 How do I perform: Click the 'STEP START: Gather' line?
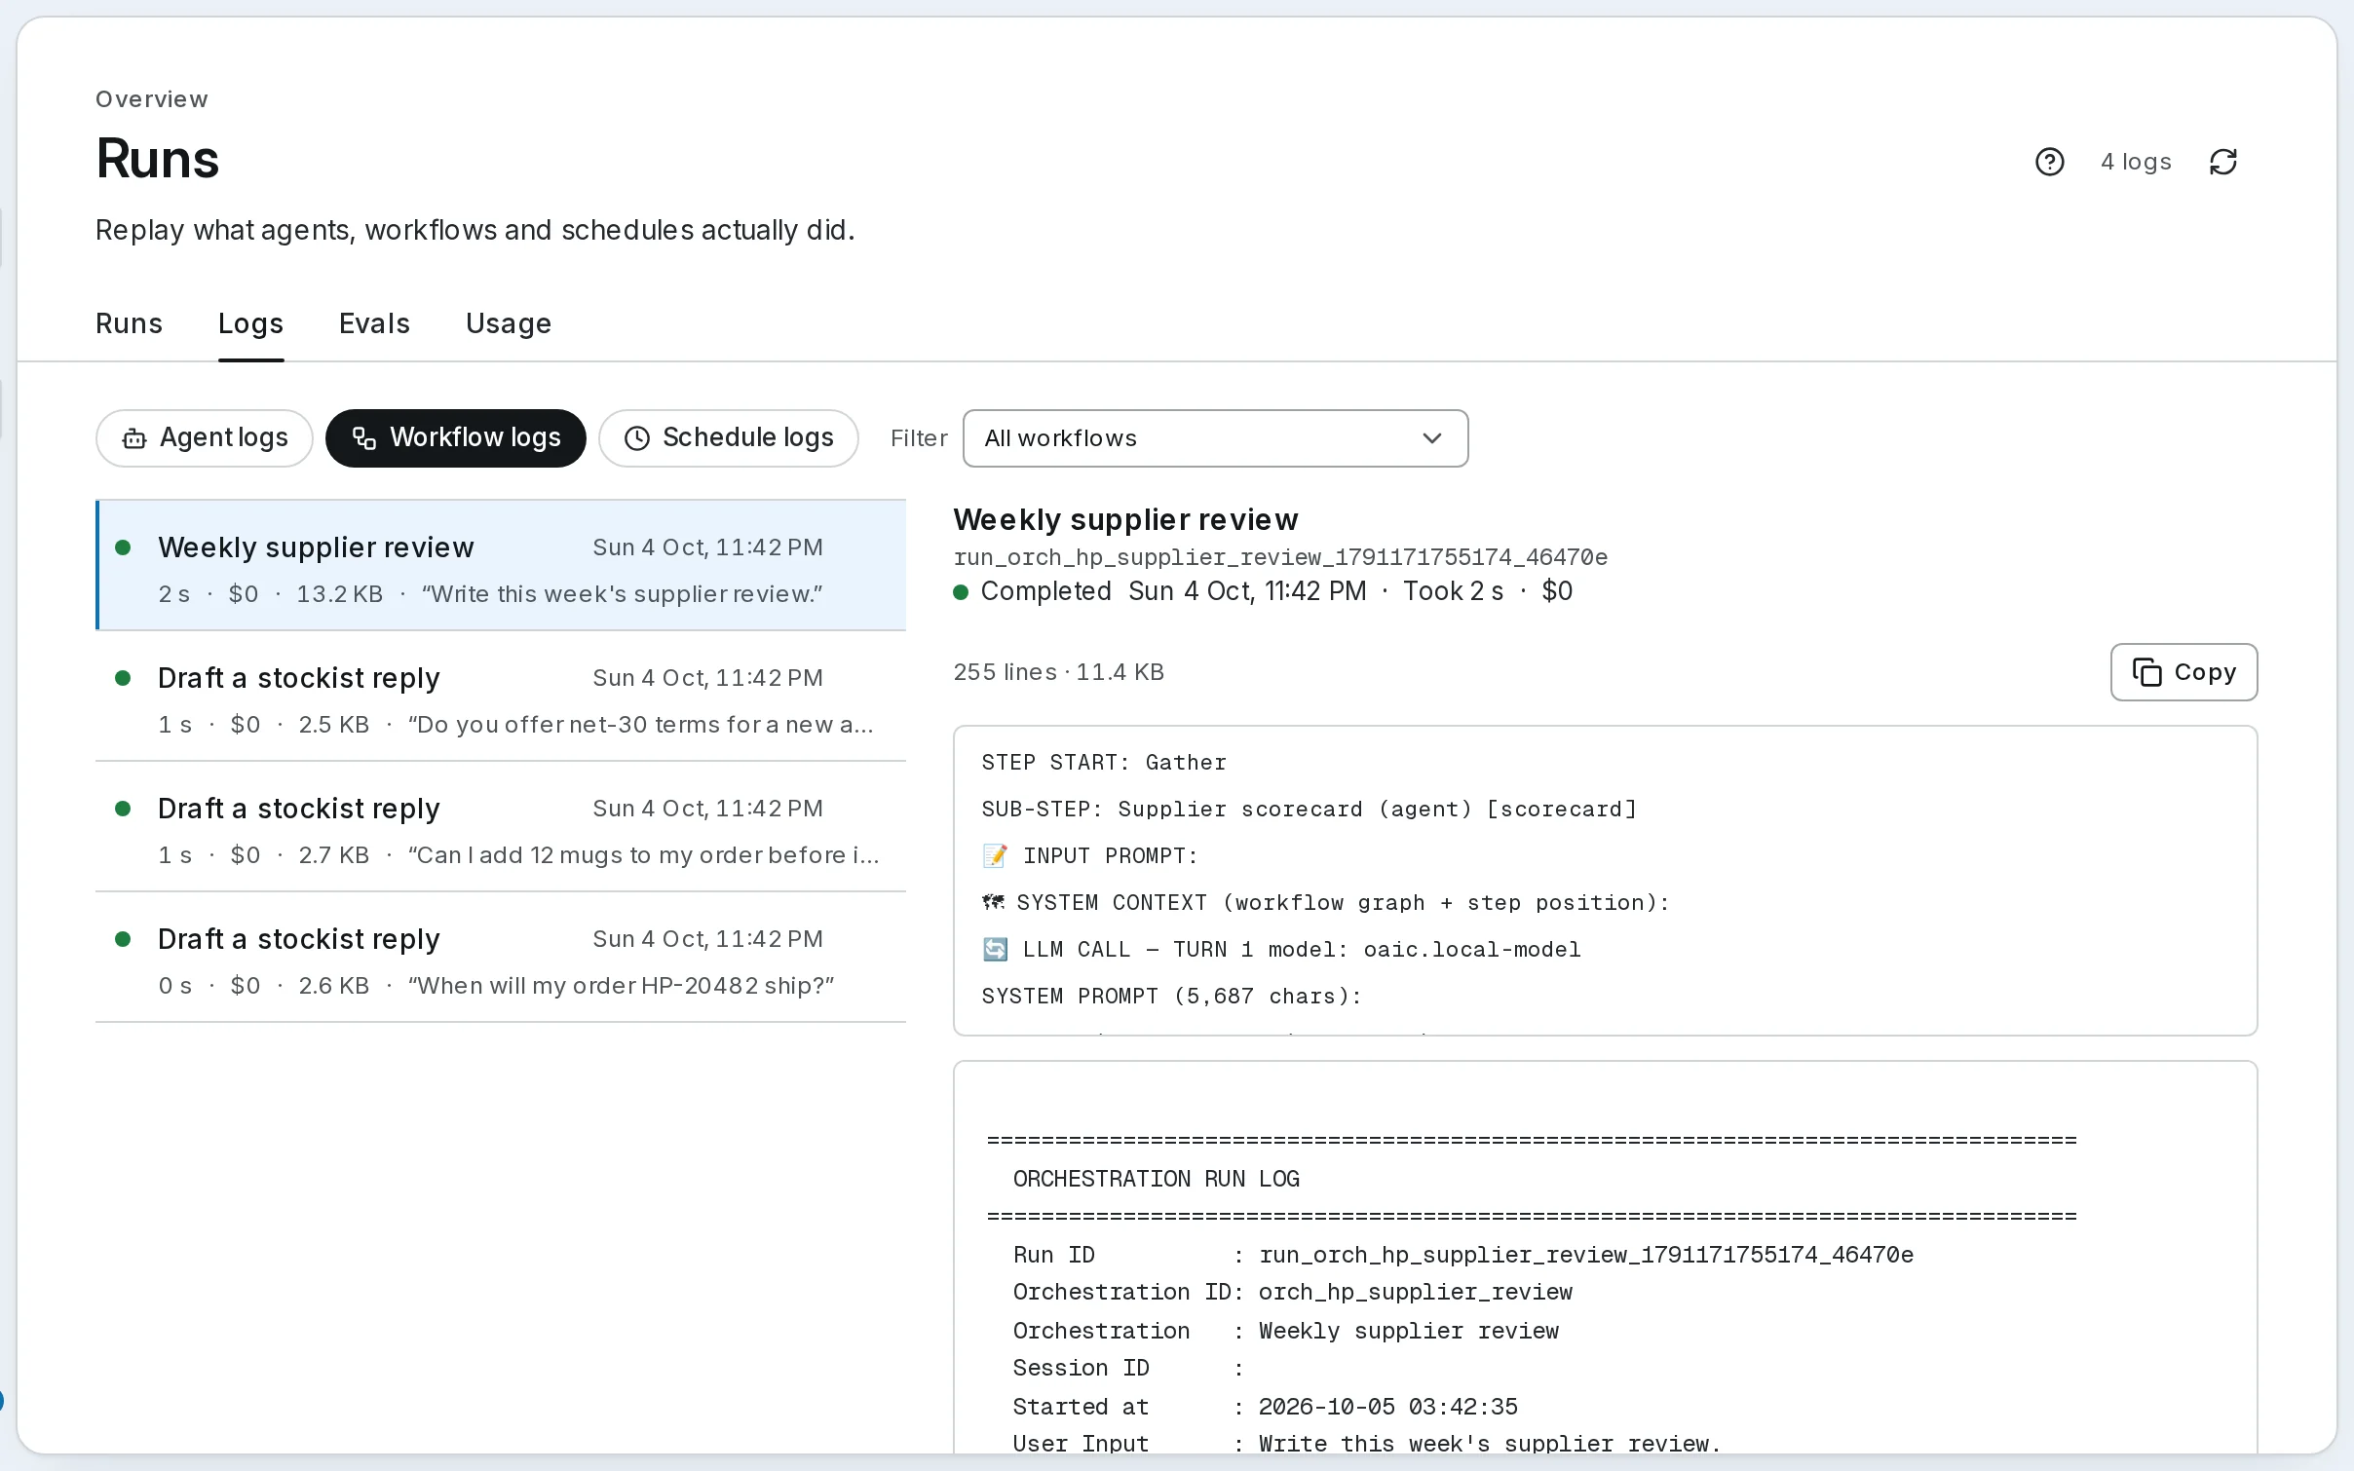click(x=1104, y=763)
